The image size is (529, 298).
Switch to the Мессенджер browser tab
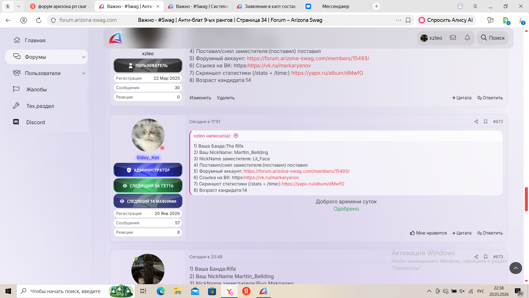[x=335, y=6]
